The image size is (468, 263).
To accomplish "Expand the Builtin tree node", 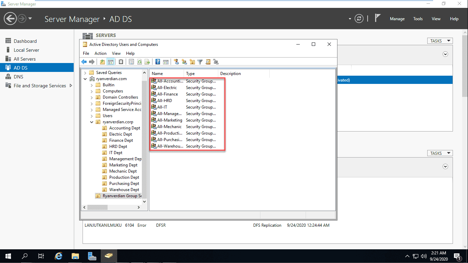I will 92,85.
